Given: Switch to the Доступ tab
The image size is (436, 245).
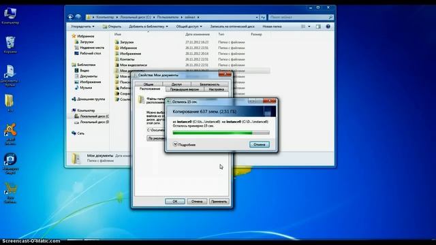Looking at the screenshot, I should click(x=176, y=84).
